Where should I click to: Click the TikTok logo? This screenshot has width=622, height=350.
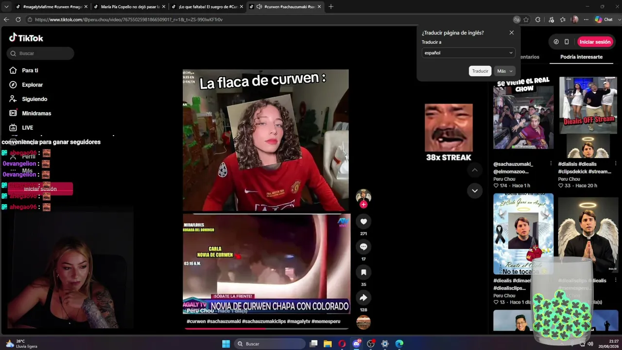pos(26,38)
